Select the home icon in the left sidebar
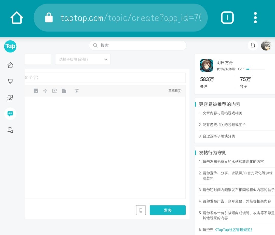275x235 pixels. coord(10,65)
